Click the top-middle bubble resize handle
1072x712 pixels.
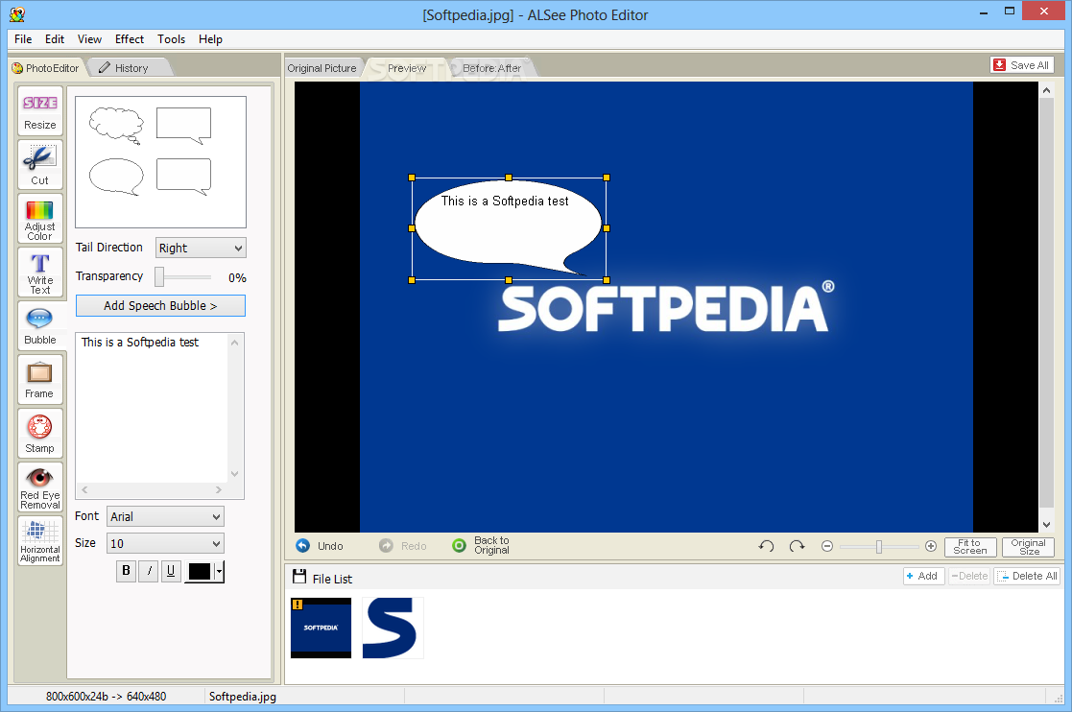click(x=509, y=178)
